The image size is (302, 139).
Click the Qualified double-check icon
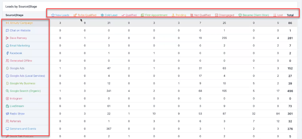click(123, 15)
